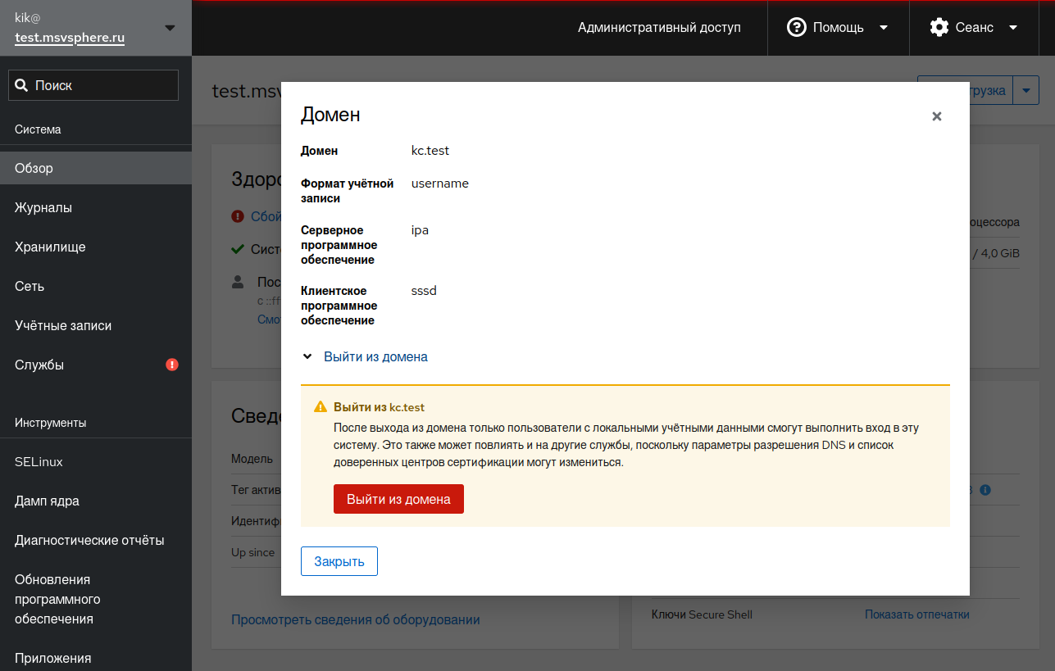
Task: Click the Закрыть button
Action: pos(339,561)
